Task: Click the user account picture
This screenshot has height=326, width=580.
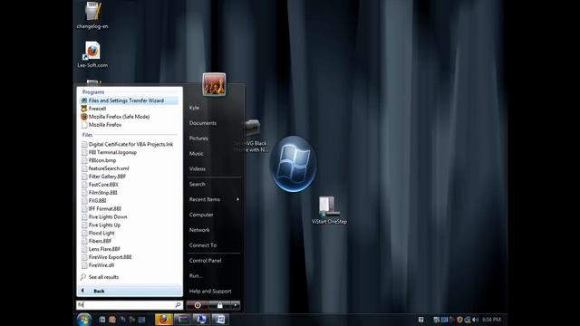Action: coord(214,84)
